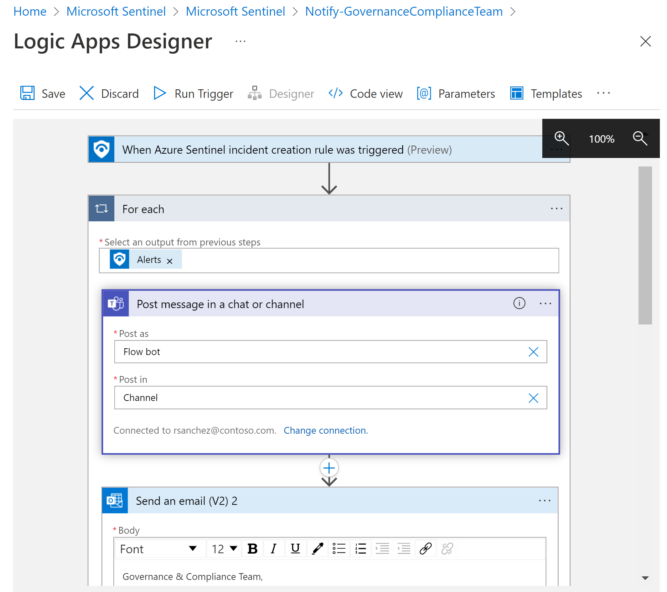Toggle italic formatting in the email body

[274, 548]
